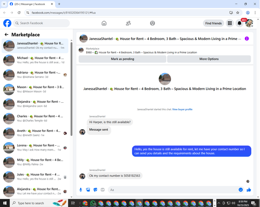The height and width of the screenshot is (207, 260).
Task: Open Adriana's chat
Action: [x=35, y=75]
